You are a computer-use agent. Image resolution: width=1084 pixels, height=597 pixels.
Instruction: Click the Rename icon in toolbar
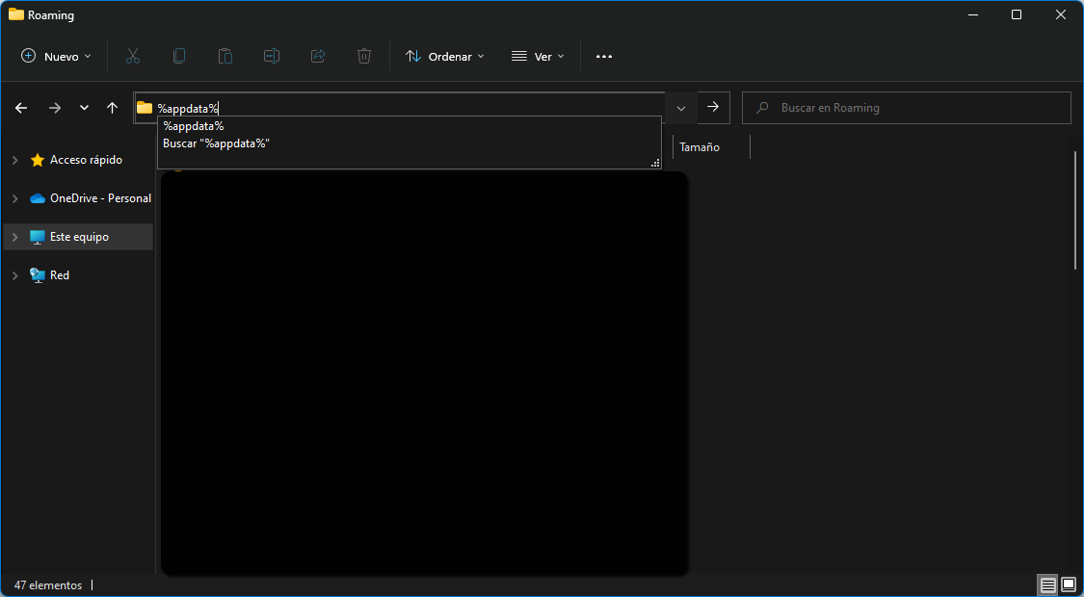click(272, 57)
